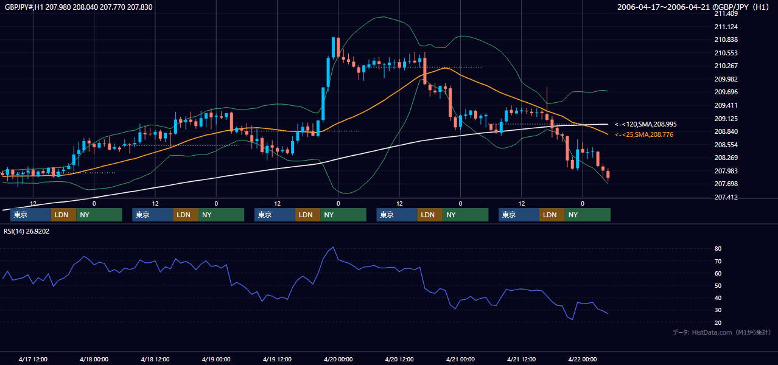Click the rightmost NY session block
This screenshot has height=365, width=778.
click(587, 215)
